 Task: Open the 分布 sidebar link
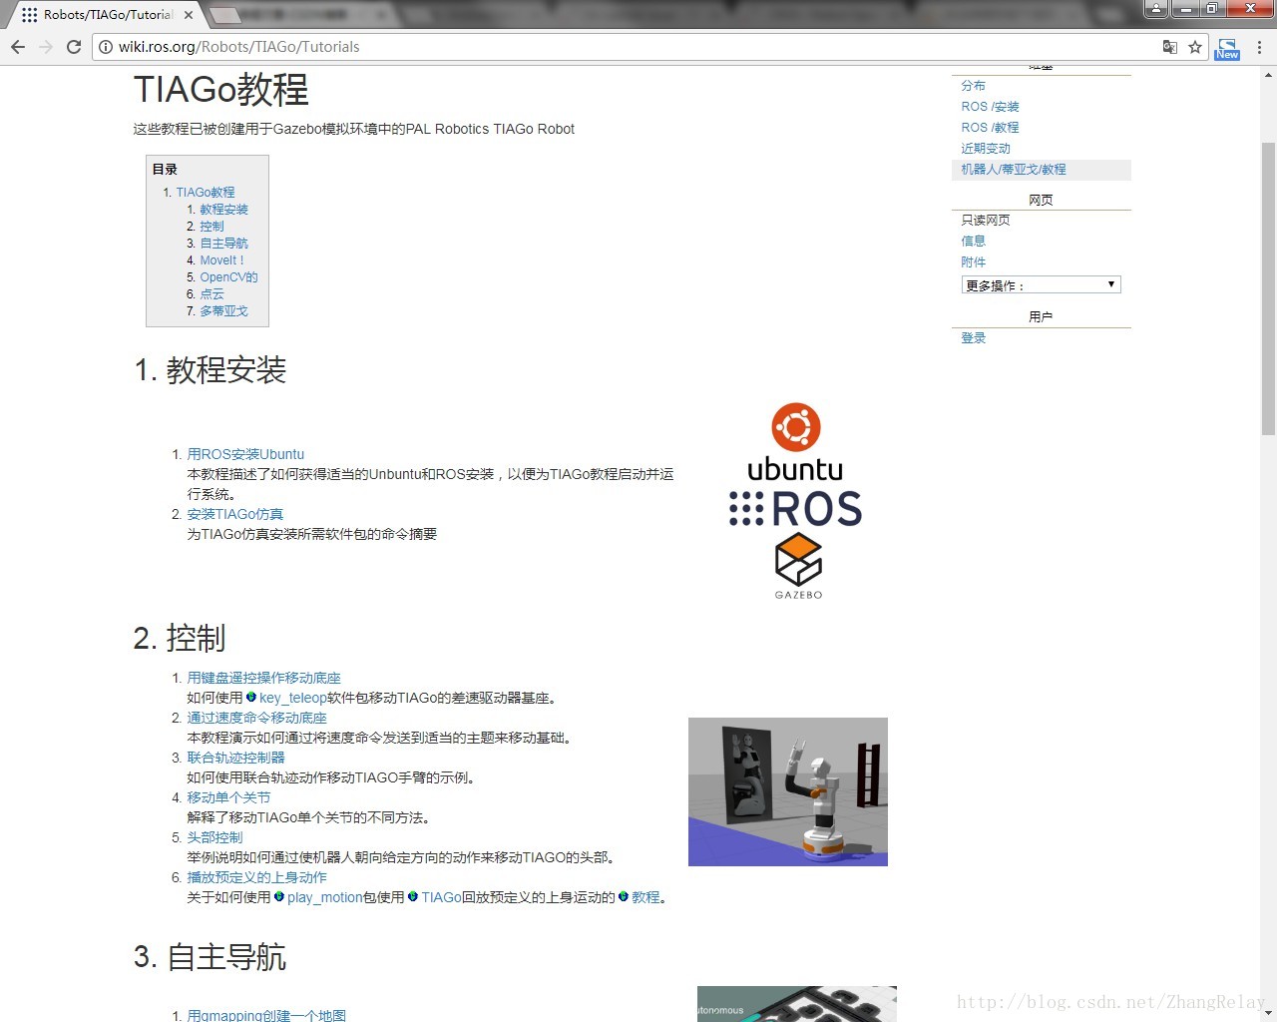pyautogui.click(x=973, y=86)
